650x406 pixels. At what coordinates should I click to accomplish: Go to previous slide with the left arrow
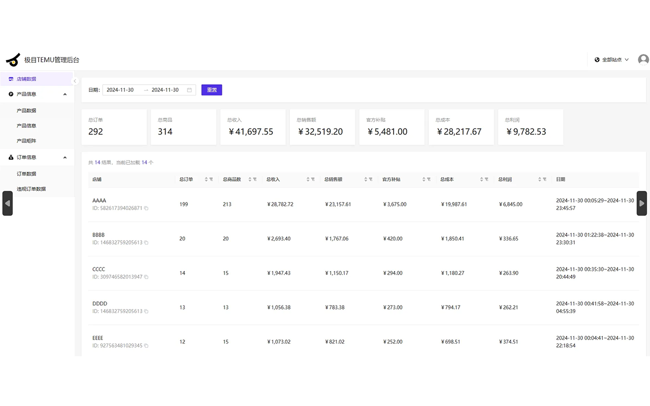[x=8, y=203]
